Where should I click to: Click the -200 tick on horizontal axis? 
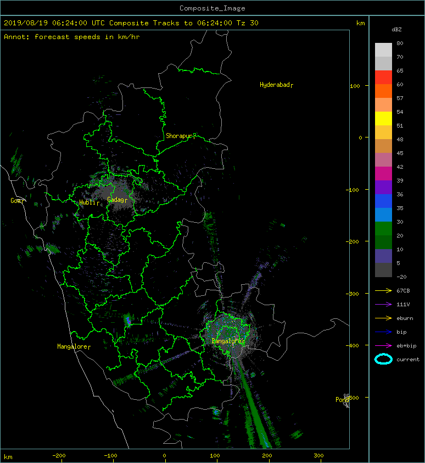59,456
